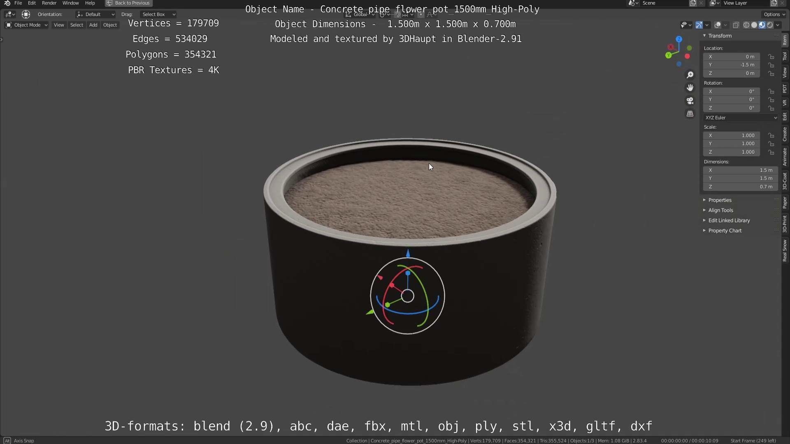790x444 pixels.
Task: Switch to the Tool sidebar tab
Action: (x=785, y=56)
